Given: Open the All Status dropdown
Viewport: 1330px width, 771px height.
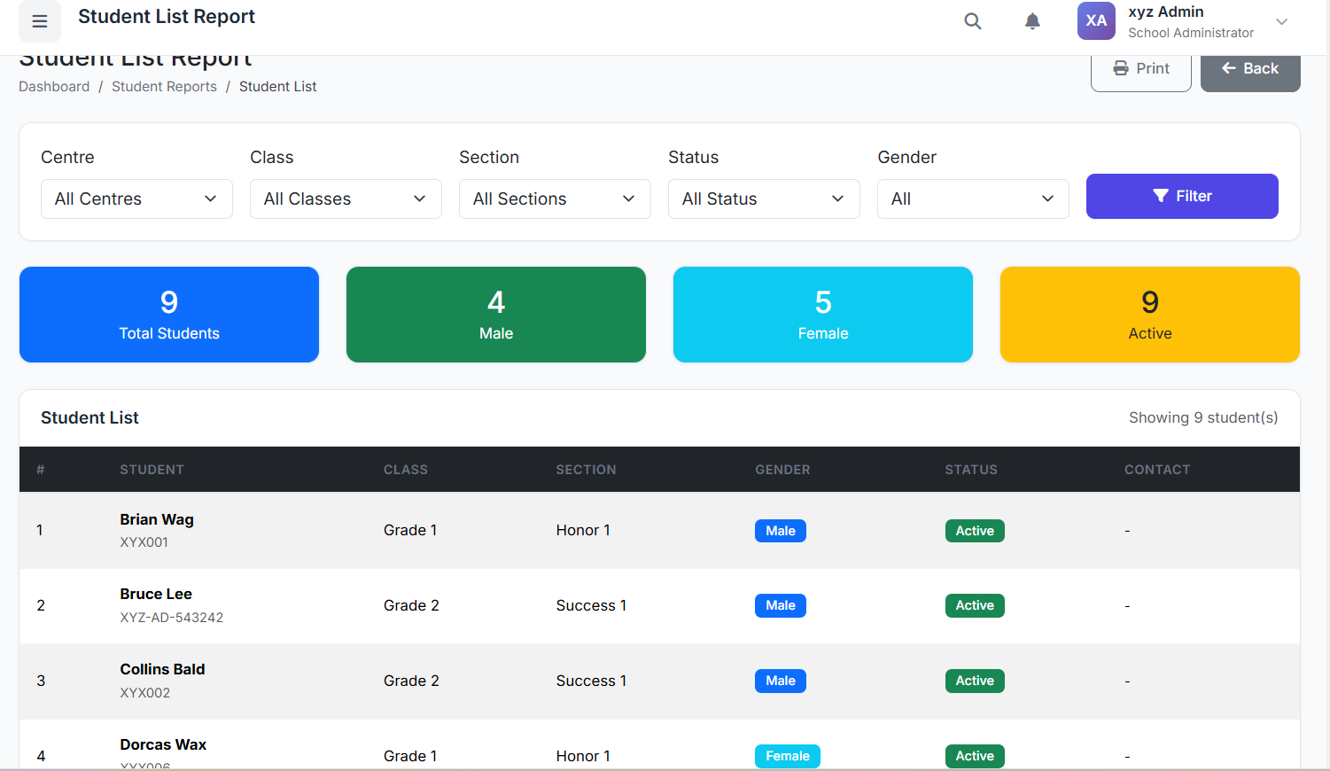Looking at the screenshot, I should click(x=764, y=199).
